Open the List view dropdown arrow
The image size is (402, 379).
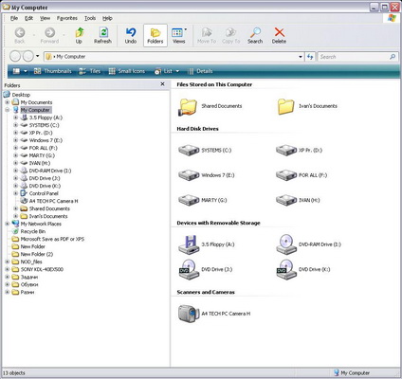(177, 71)
